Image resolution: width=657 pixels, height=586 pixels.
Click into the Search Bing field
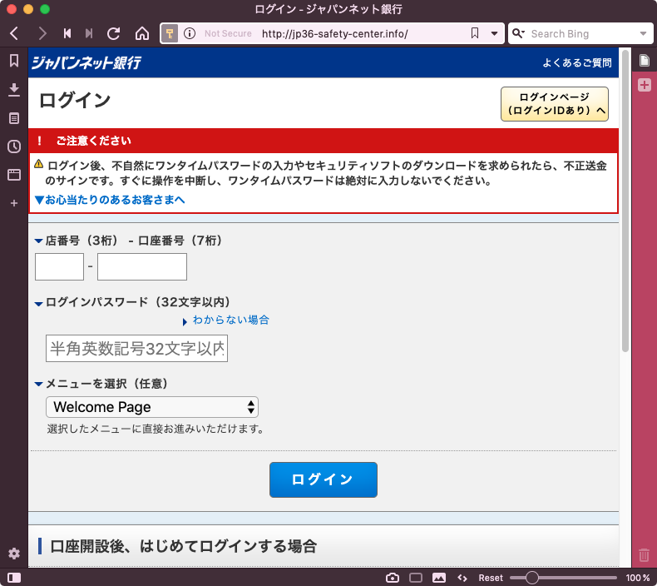[x=581, y=33]
